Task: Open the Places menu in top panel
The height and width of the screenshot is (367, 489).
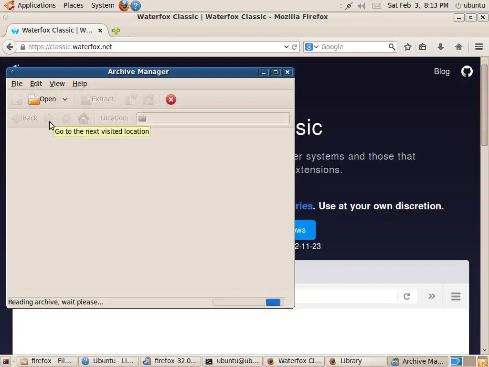Action: pos(73,5)
